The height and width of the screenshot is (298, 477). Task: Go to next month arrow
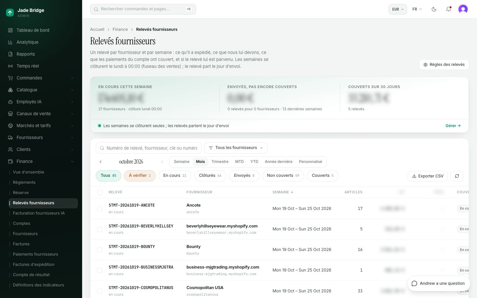[162, 162]
